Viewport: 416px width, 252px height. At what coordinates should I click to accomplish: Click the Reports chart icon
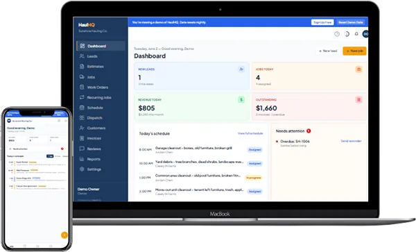pyautogui.click(x=82, y=159)
